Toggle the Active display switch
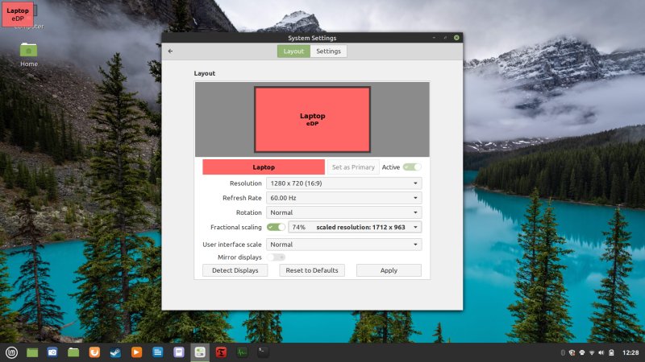 coord(412,167)
